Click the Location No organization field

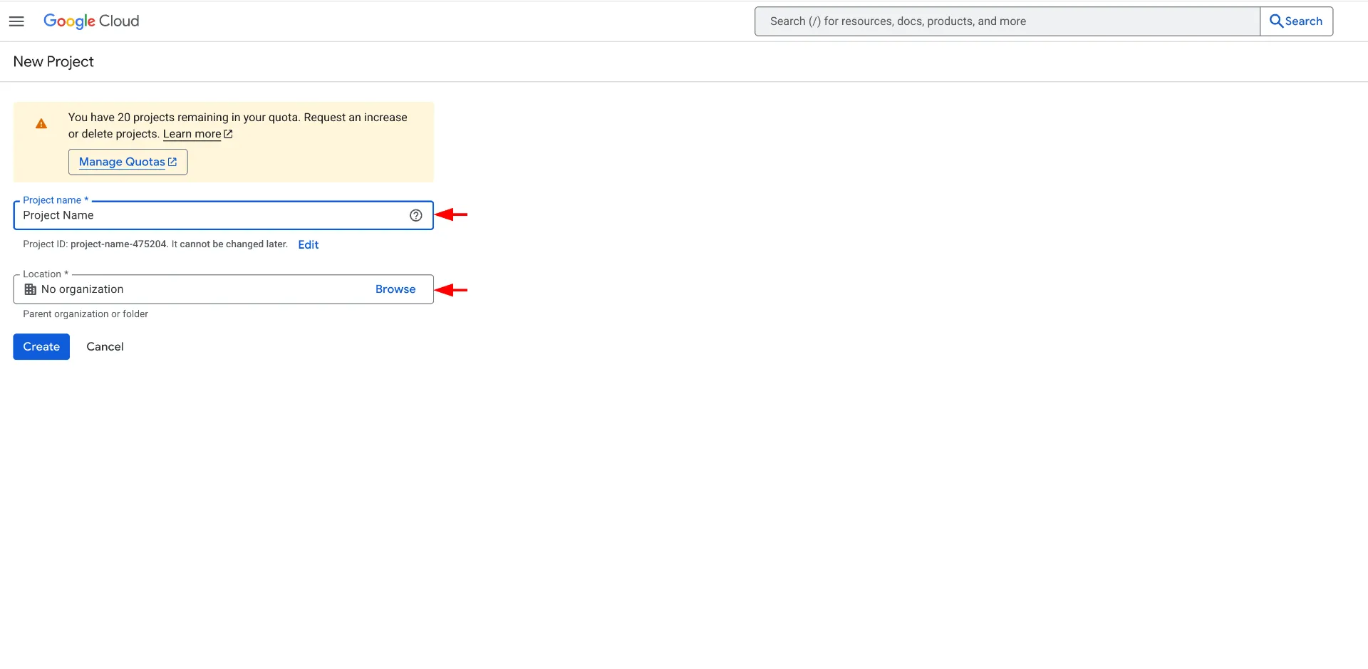223,289
